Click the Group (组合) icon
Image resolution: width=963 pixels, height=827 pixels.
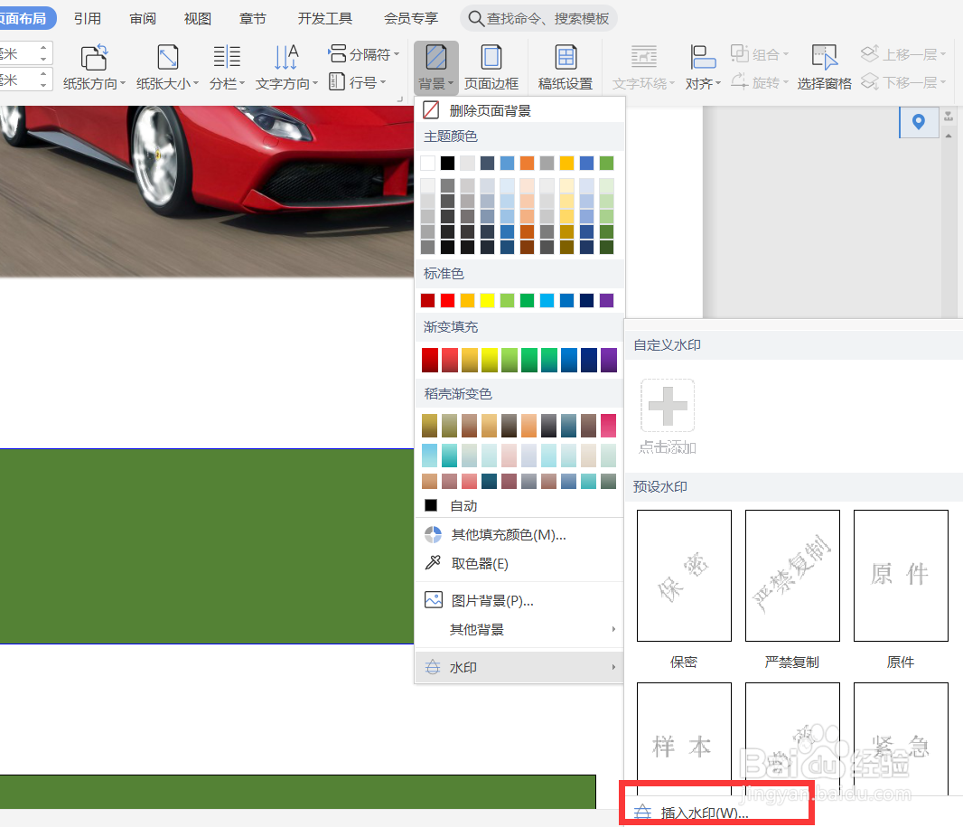coord(740,53)
